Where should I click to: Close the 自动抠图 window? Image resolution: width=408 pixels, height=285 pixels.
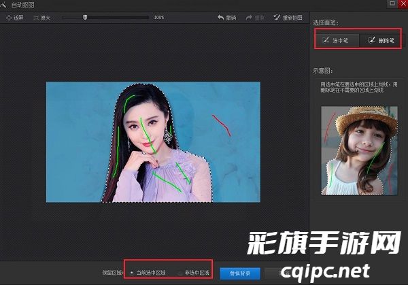click(402, 4)
